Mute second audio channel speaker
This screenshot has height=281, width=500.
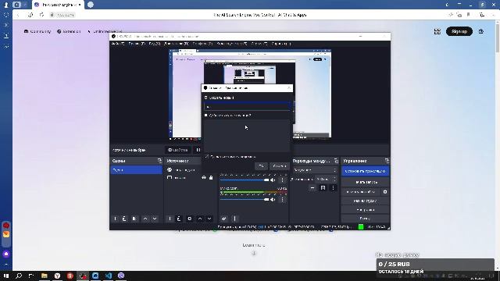pos(273,200)
